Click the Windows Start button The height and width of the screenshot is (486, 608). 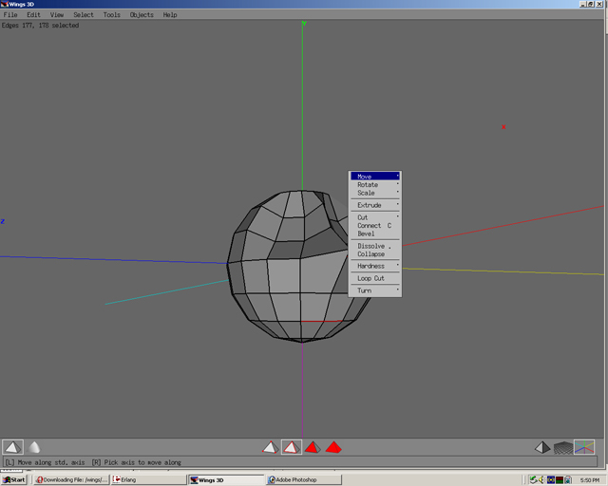[14, 480]
